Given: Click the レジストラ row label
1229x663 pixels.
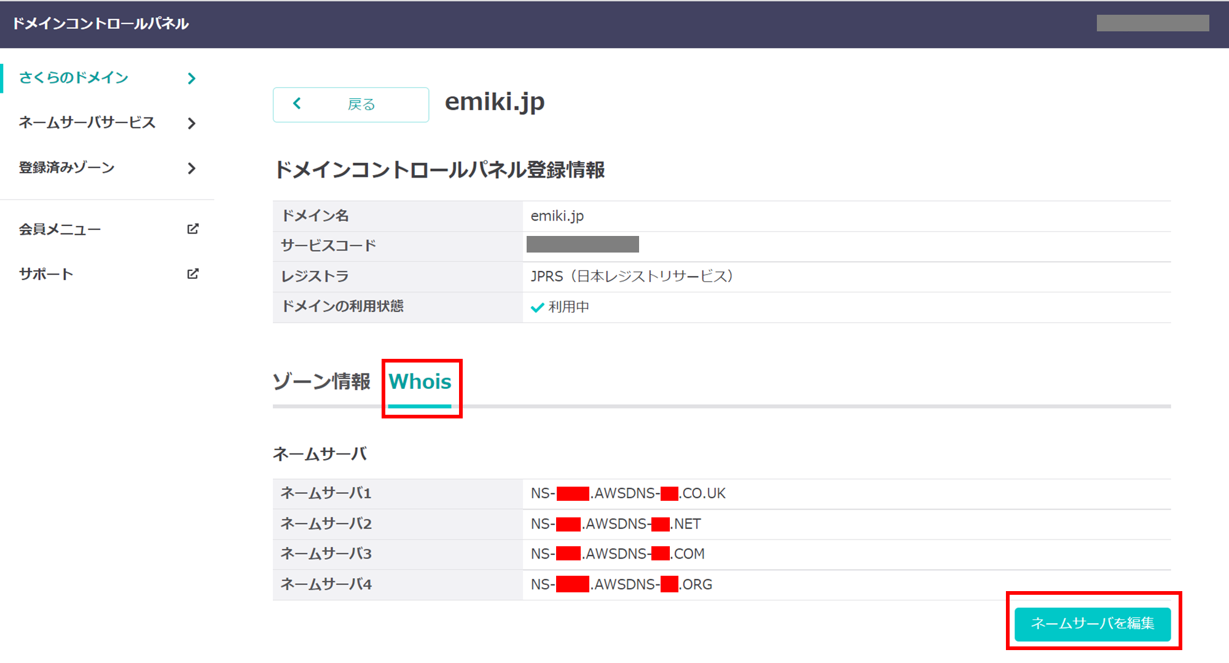Looking at the screenshot, I should [x=315, y=277].
